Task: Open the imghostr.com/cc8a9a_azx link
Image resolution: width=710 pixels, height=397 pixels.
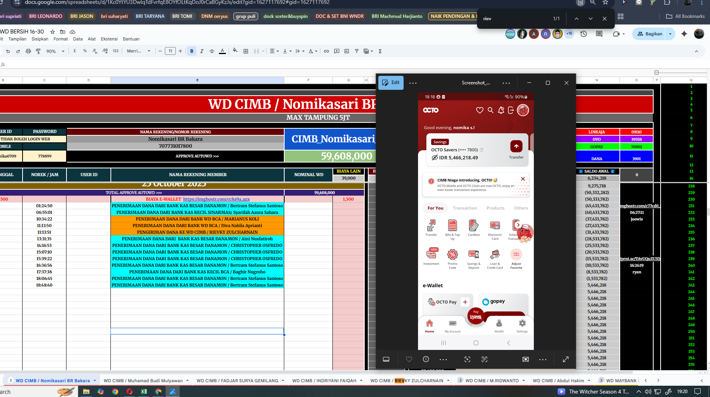Action: 216,199
